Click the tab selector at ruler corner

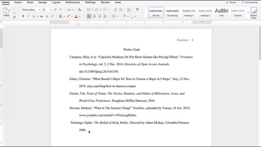click(1, 22)
